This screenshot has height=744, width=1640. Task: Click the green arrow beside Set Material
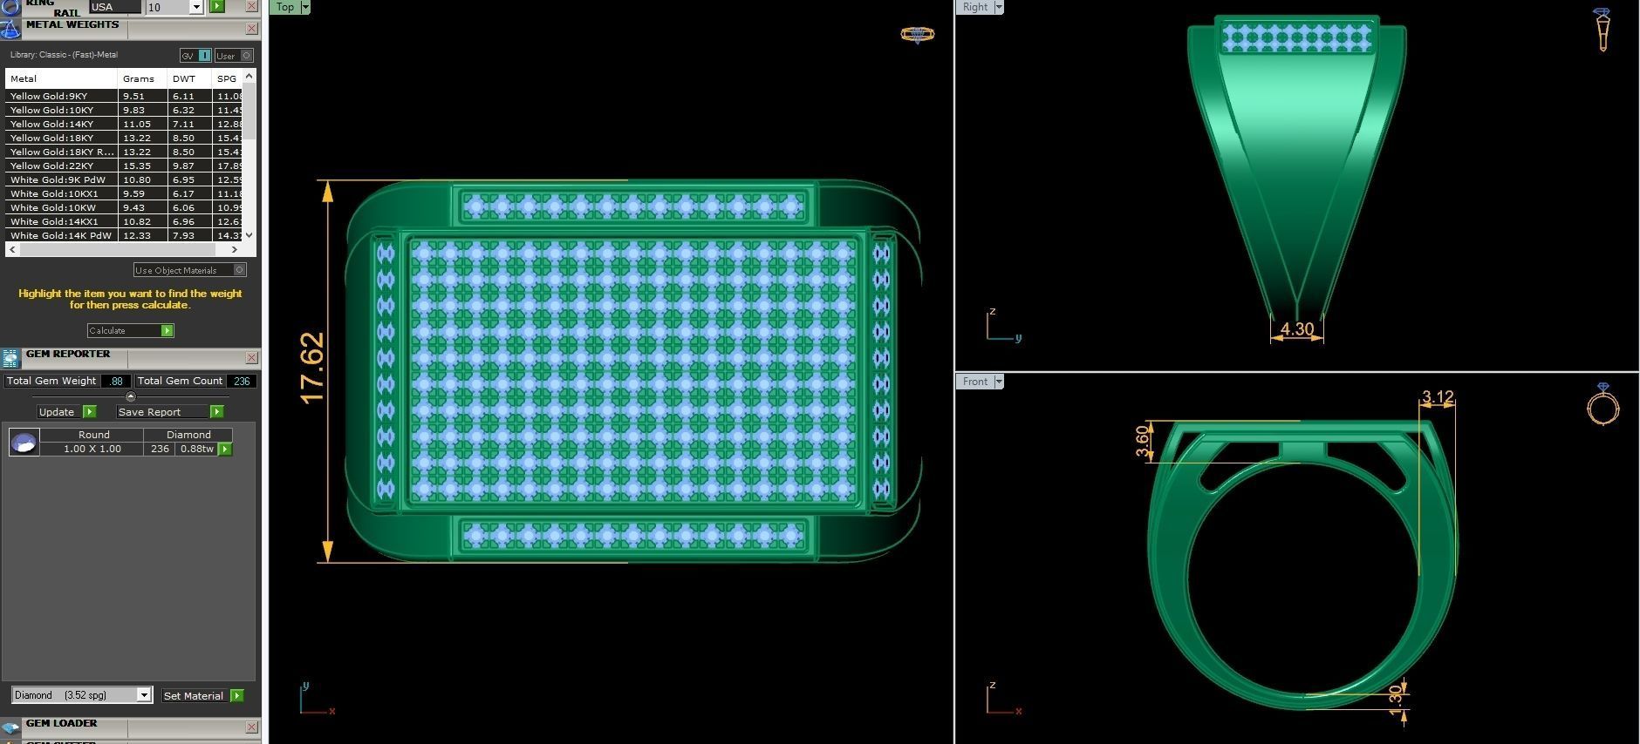[236, 695]
